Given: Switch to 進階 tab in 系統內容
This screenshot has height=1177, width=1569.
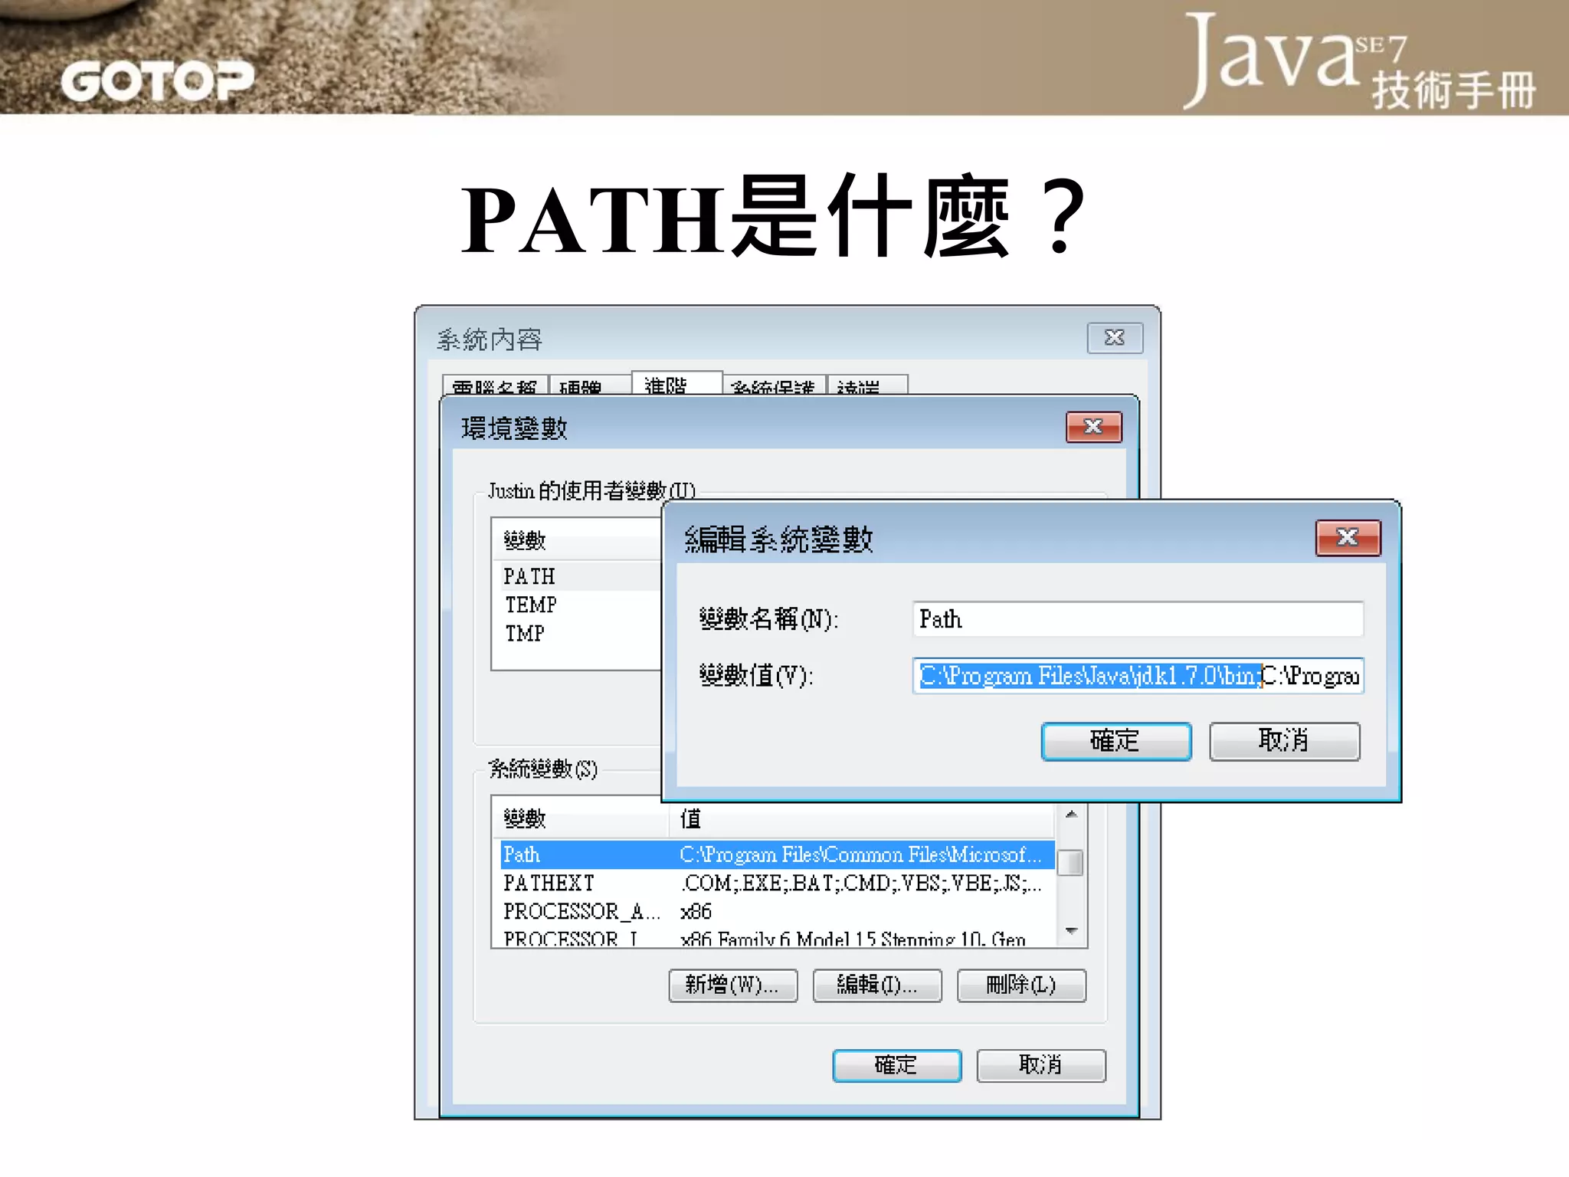Looking at the screenshot, I should [x=676, y=384].
